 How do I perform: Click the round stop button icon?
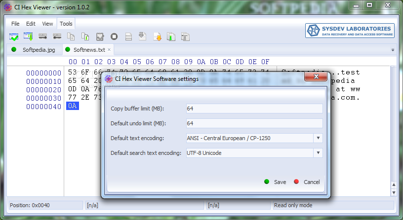[114, 37]
